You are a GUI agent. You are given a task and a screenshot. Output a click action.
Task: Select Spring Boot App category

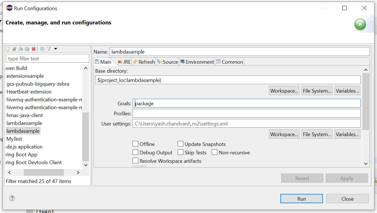point(22,155)
